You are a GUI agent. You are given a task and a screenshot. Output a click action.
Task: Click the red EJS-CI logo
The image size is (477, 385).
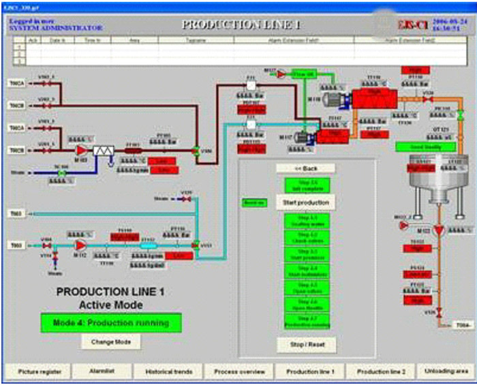(x=414, y=25)
